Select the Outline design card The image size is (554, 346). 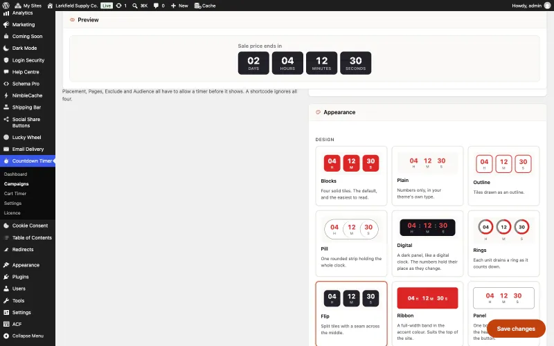503,176
